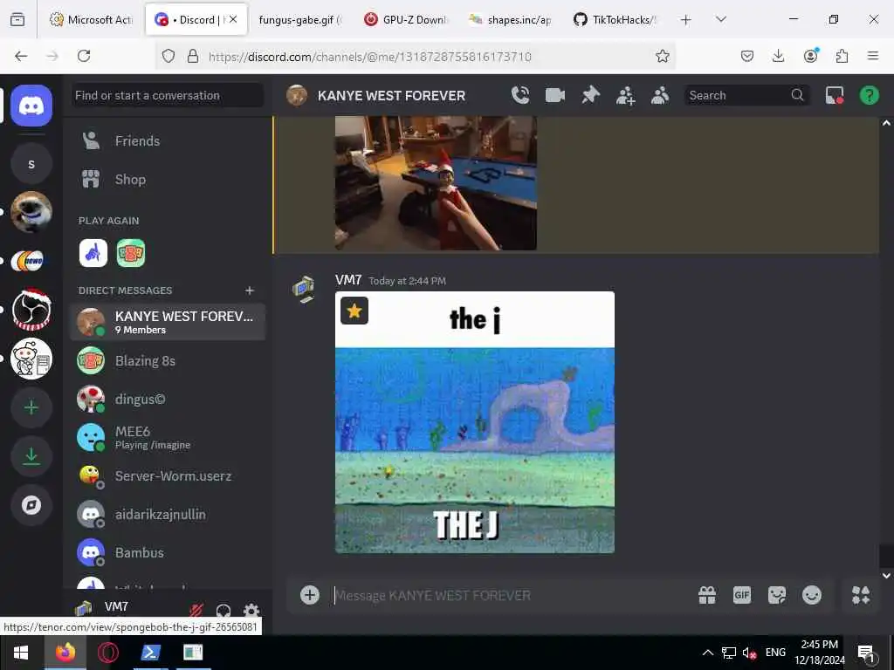Open the Blazing 8s direct message
The height and width of the screenshot is (670, 894).
click(x=168, y=360)
